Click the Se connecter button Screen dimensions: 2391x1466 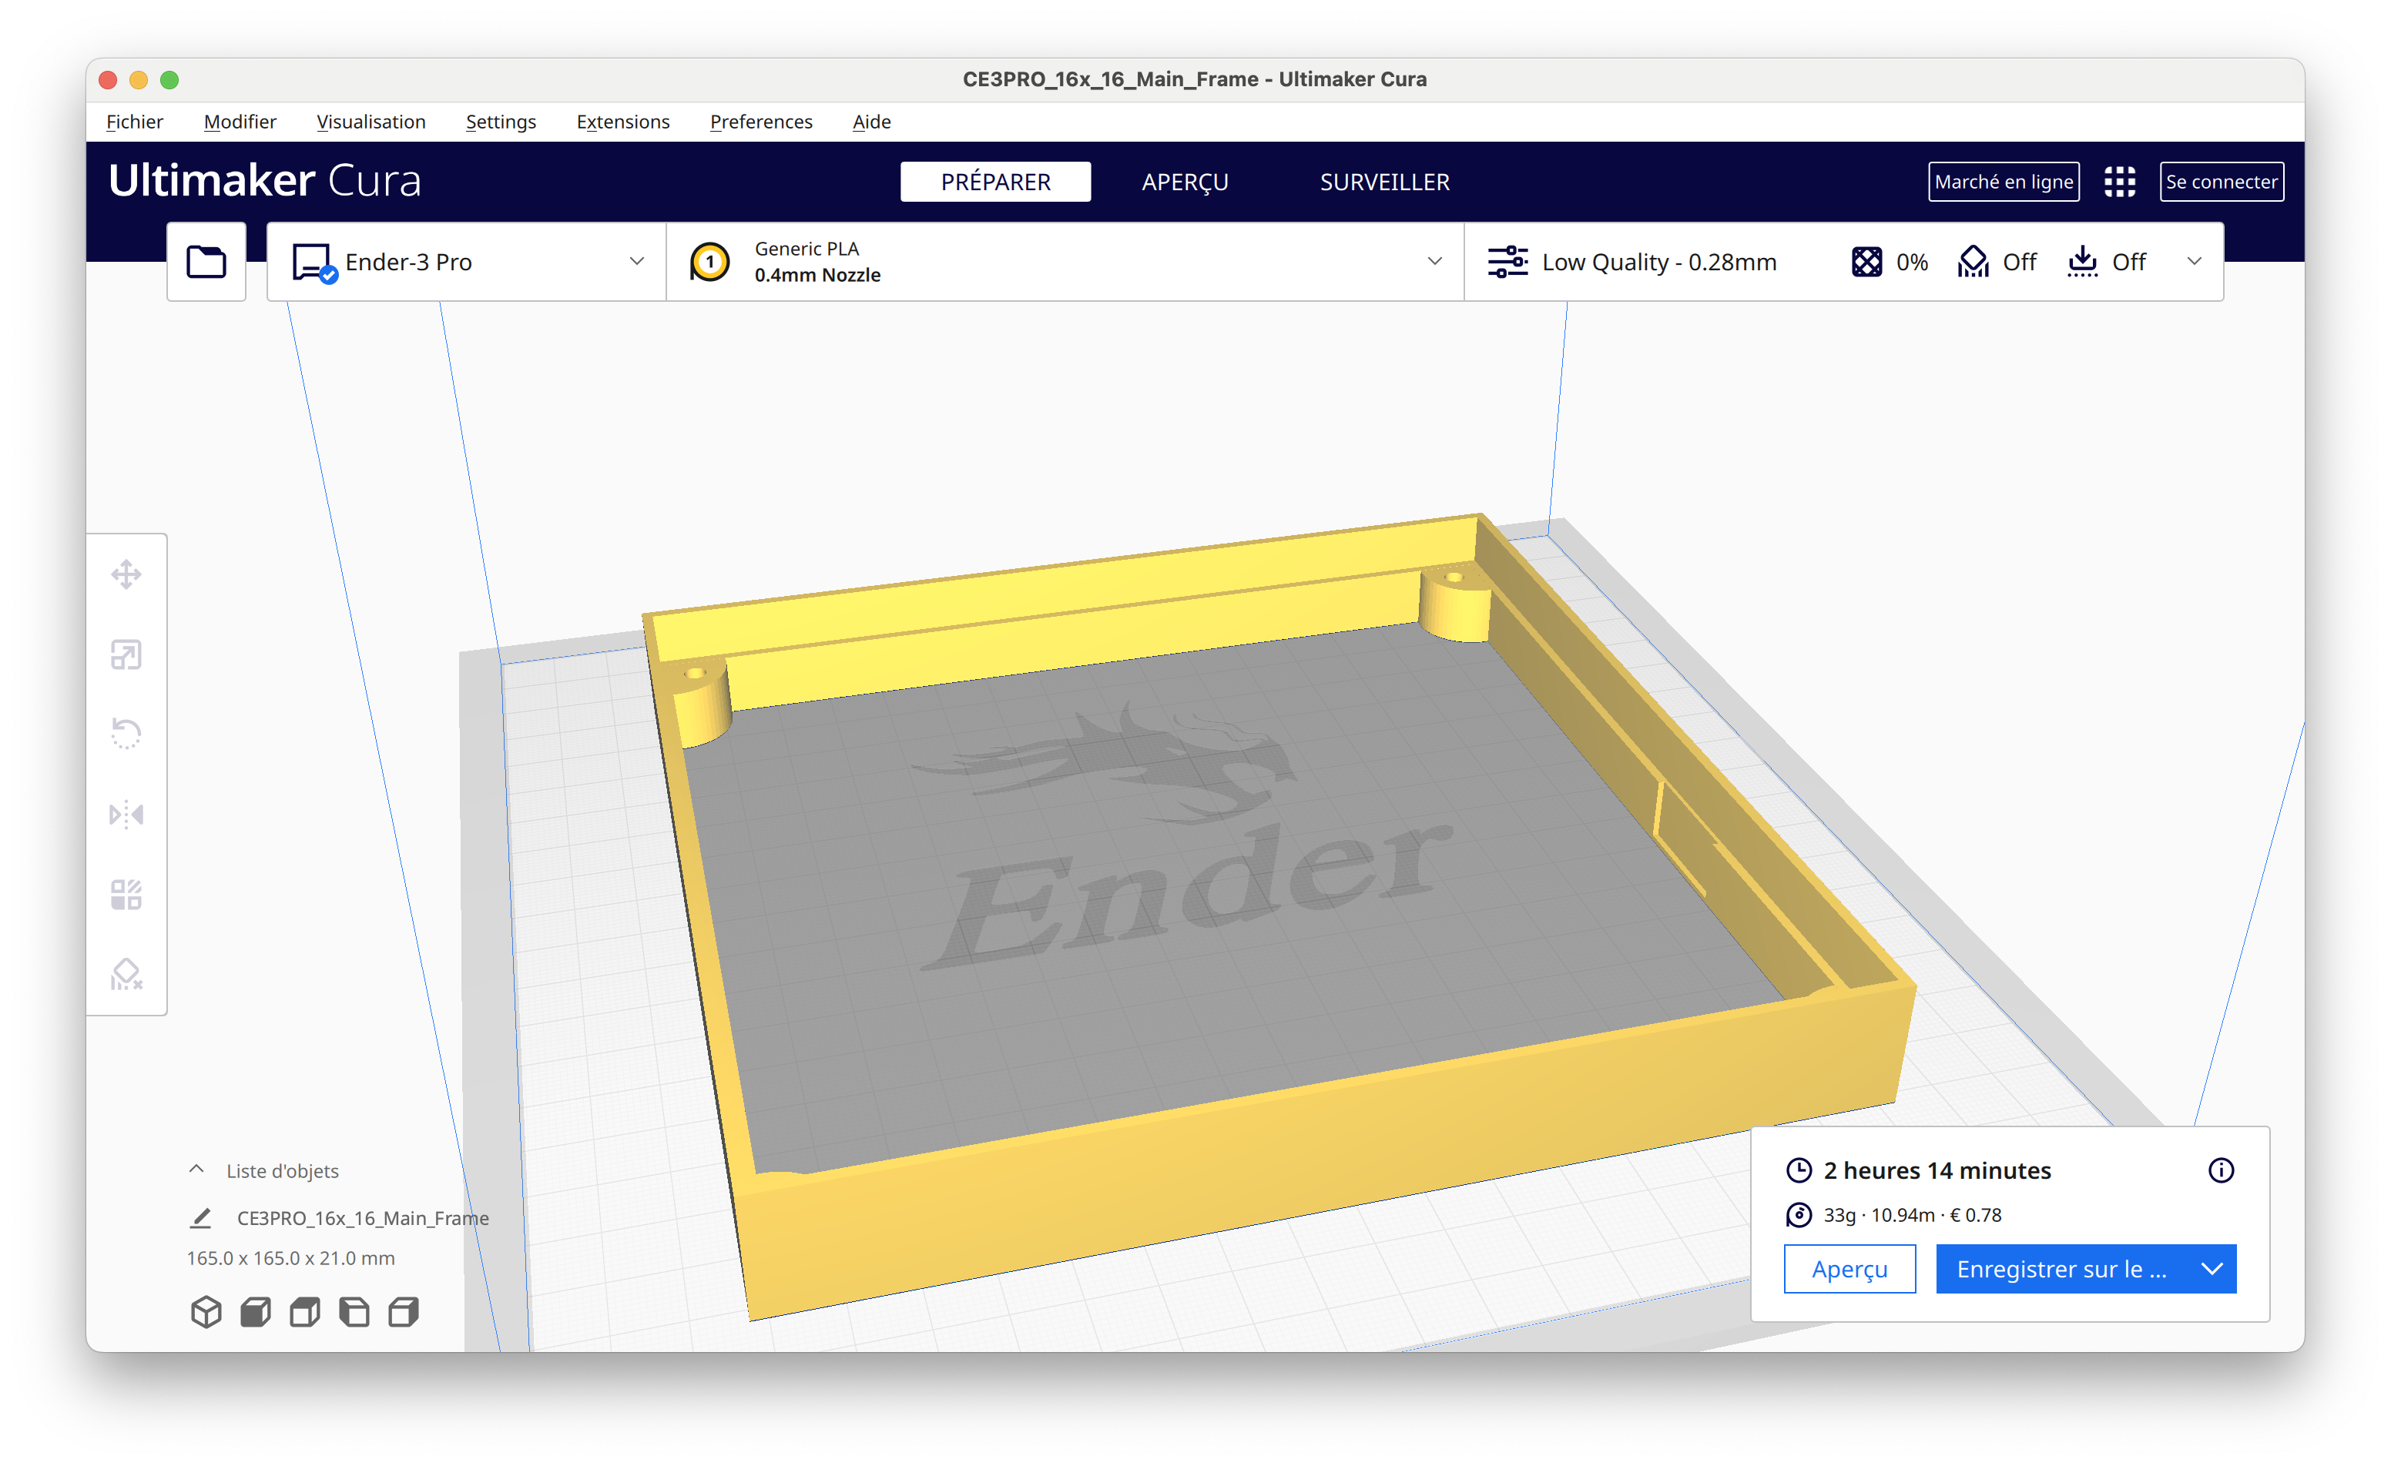click(2220, 182)
